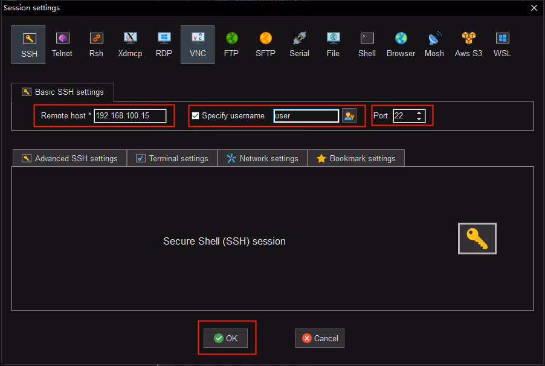
Task: Choose the Aws S3 session type
Action: point(468,45)
